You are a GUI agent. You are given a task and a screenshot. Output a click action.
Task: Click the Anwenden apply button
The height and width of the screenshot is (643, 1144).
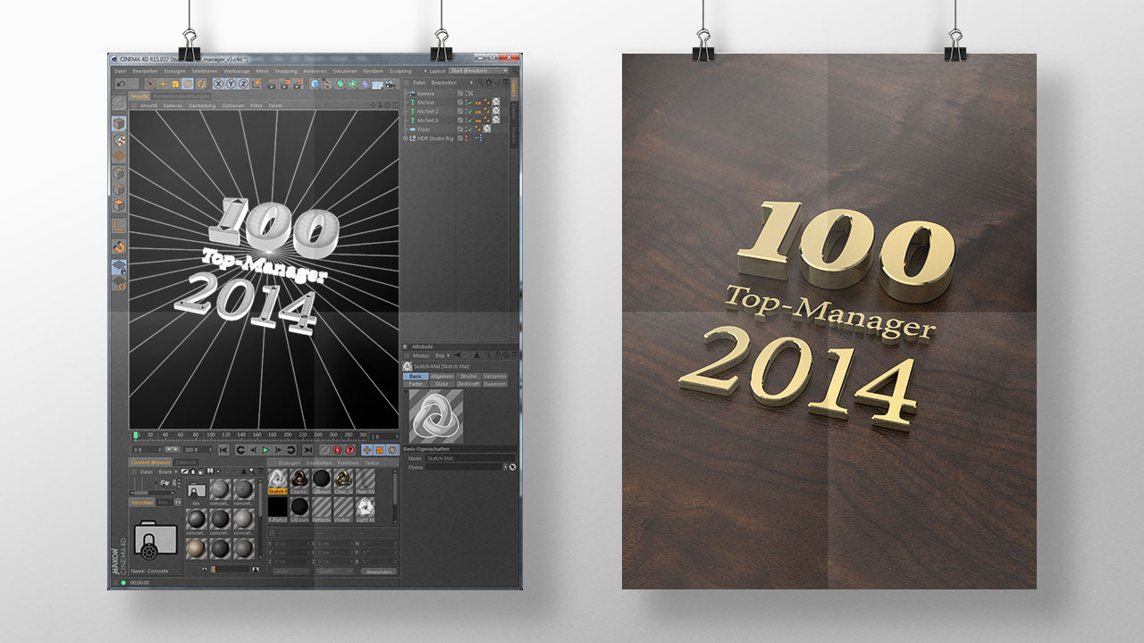[379, 572]
